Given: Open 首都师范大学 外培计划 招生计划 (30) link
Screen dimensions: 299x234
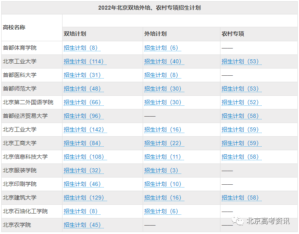Looking at the screenshot, I should (163, 89).
